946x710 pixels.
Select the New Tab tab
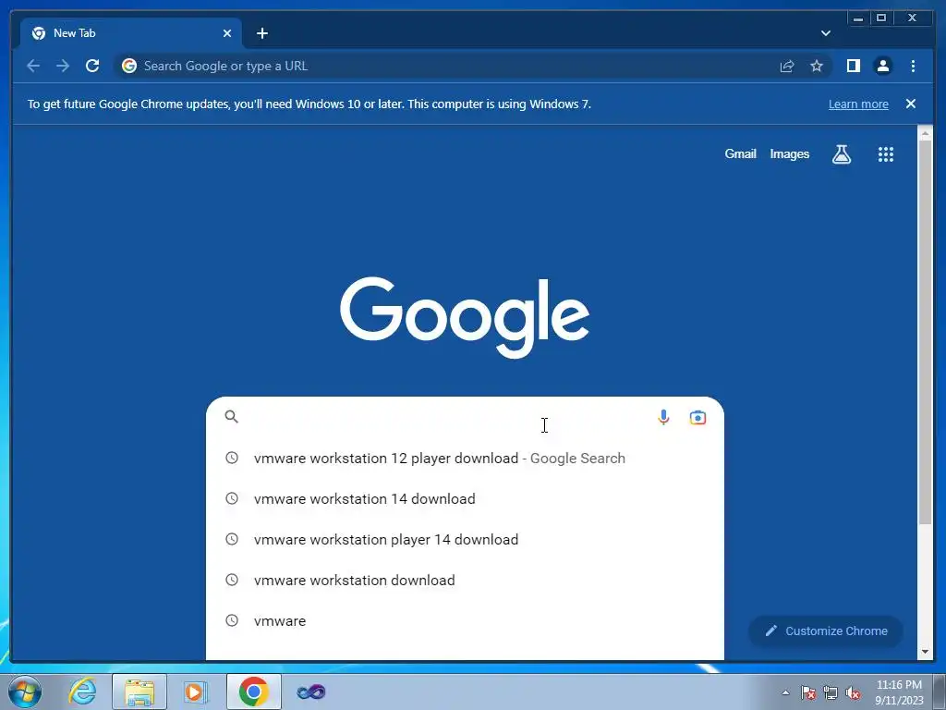pos(131,33)
